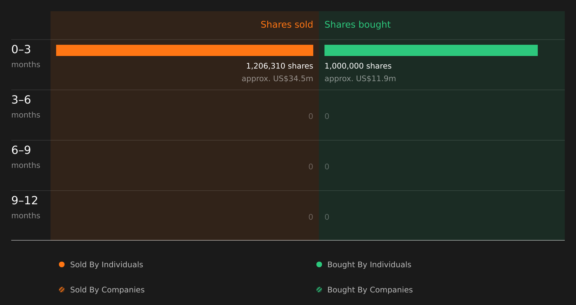
Task: Click the green Bought By Individuals legend dot
Action: click(x=319, y=264)
